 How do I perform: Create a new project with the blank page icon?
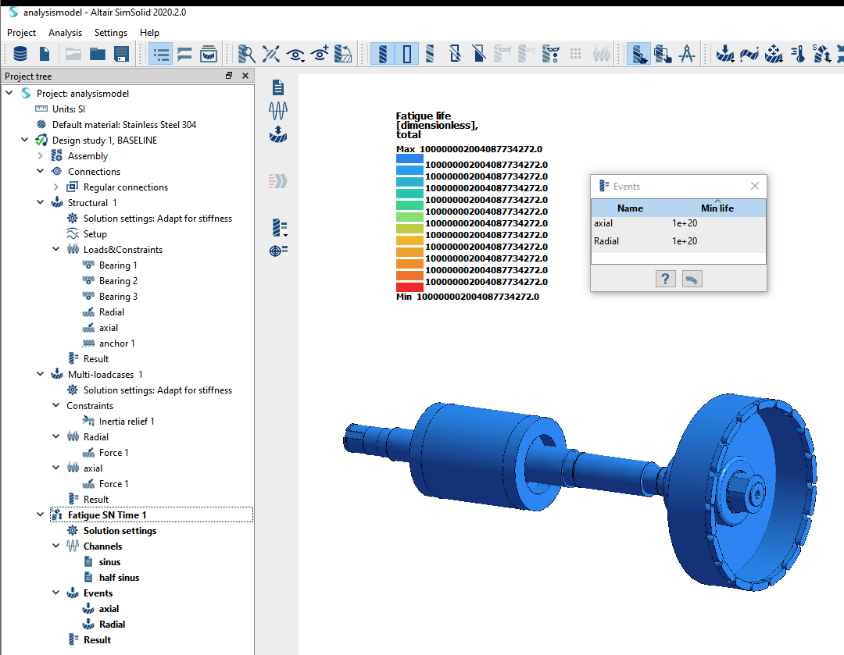(x=45, y=54)
